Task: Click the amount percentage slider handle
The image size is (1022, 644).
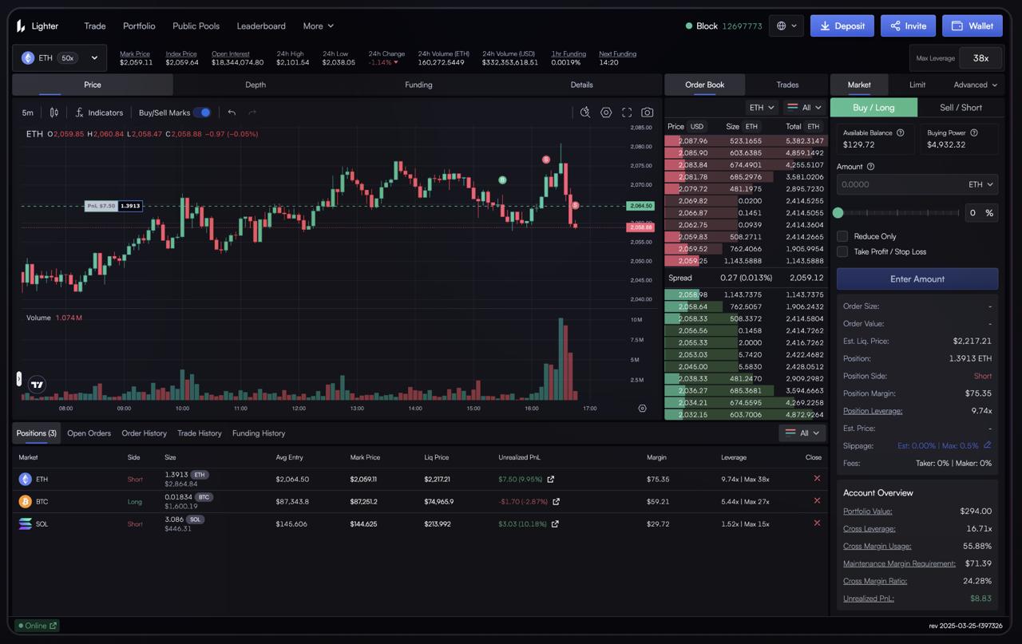Action: click(x=838, y=213)
